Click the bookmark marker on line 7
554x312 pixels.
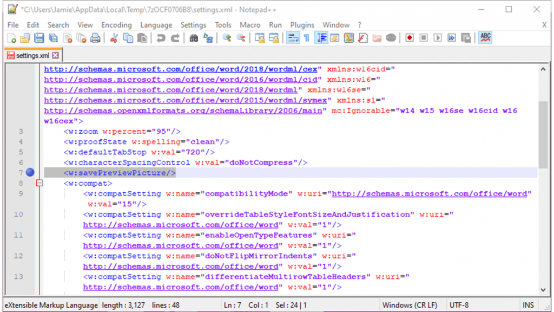30,173
